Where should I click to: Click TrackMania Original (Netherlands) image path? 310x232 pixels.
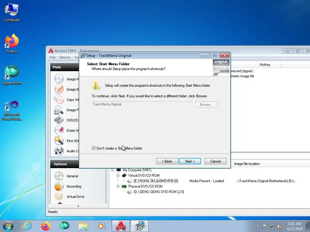pyautogui.click(x=265, y=181)
